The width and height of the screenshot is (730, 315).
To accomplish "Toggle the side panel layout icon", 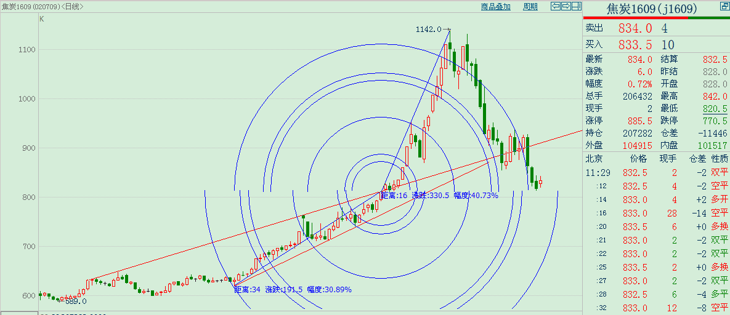I will 576,7.
